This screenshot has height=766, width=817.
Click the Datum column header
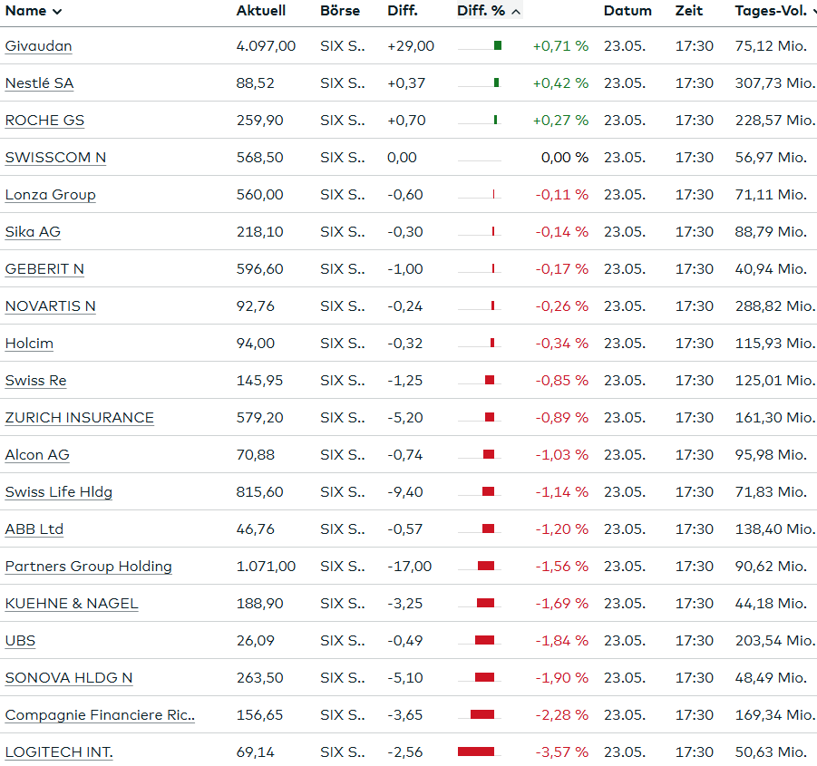click(x=627, y=11)
